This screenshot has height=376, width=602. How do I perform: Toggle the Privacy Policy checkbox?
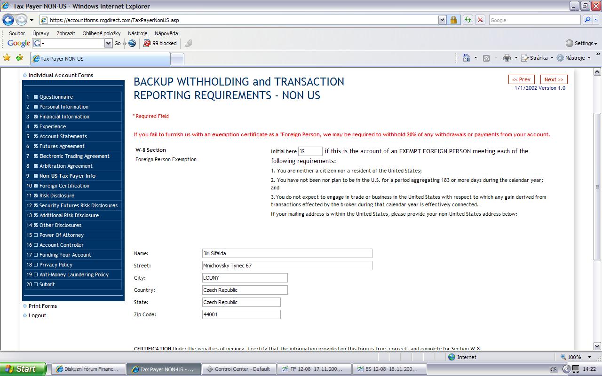pos(36,265)
